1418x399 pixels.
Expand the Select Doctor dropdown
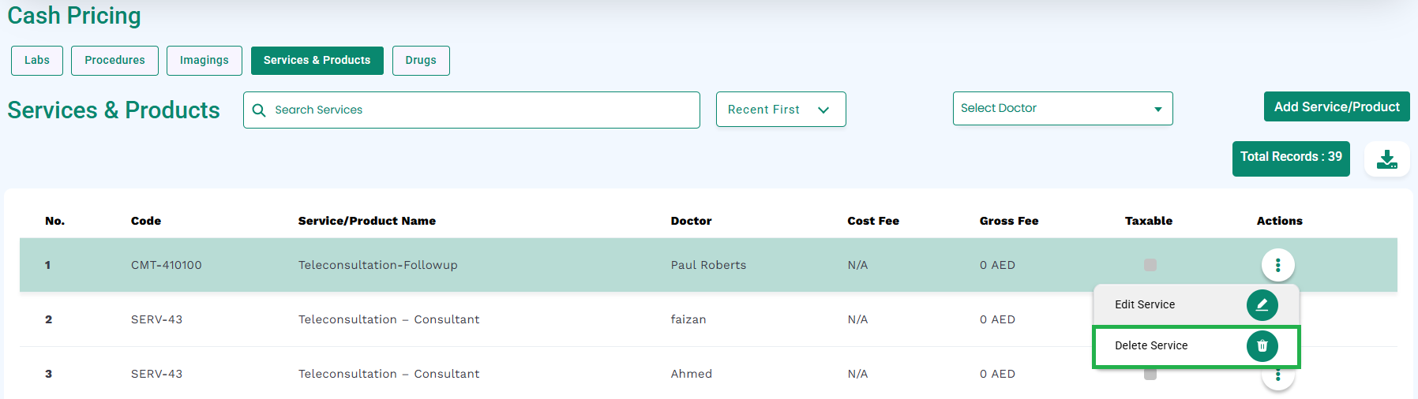1063,109
